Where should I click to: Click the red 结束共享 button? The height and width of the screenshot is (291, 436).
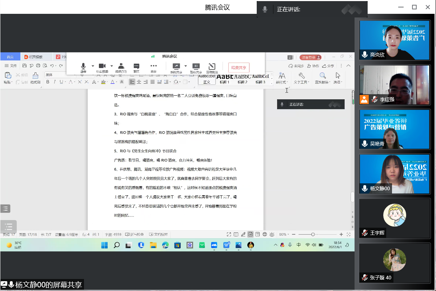point(239,68)
